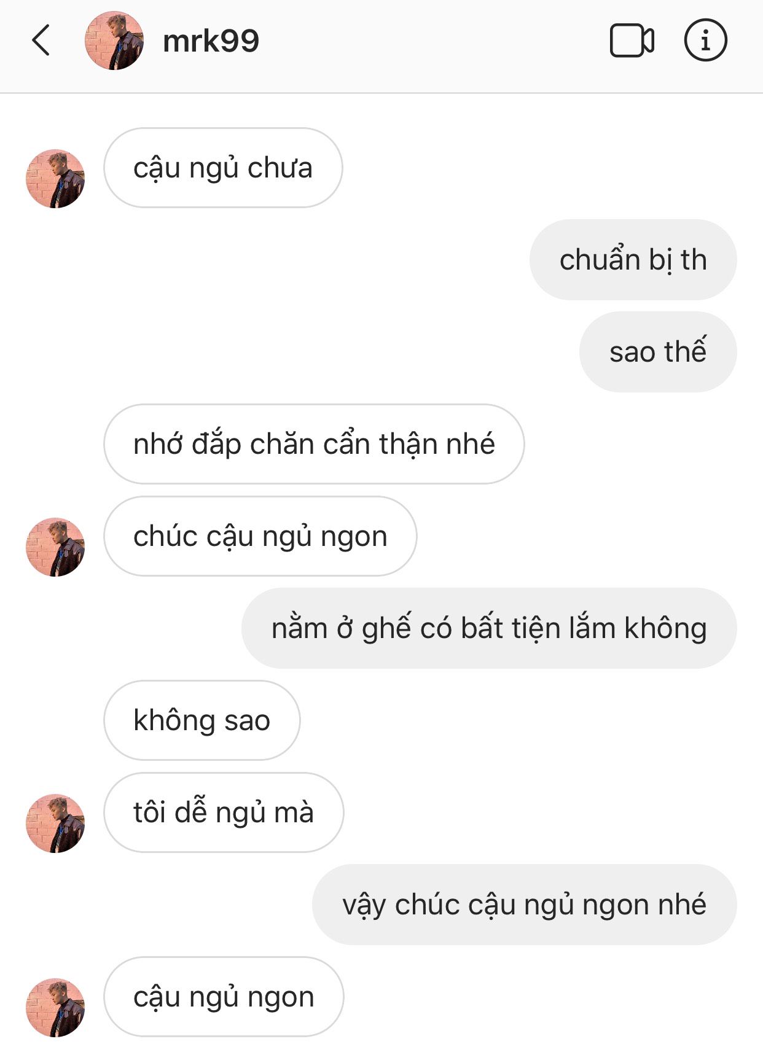Open conversation info icon
The height and width of the screenshot is (1063, 763).
705,41
